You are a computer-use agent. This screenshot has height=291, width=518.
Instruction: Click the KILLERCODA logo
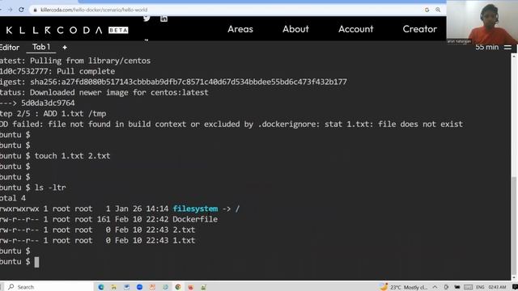point(54,31)
